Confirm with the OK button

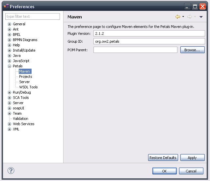[164, 171]
